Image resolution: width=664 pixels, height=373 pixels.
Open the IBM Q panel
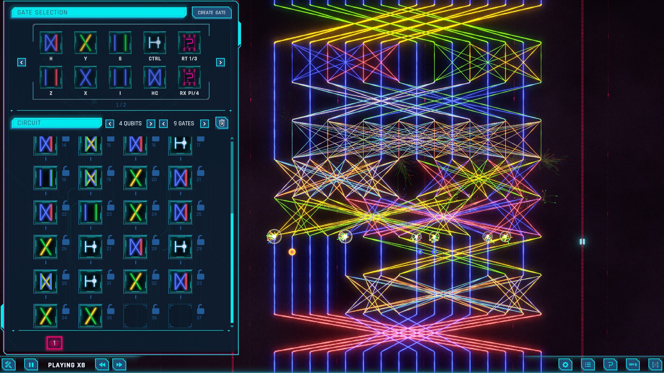(x=633, y=364)
